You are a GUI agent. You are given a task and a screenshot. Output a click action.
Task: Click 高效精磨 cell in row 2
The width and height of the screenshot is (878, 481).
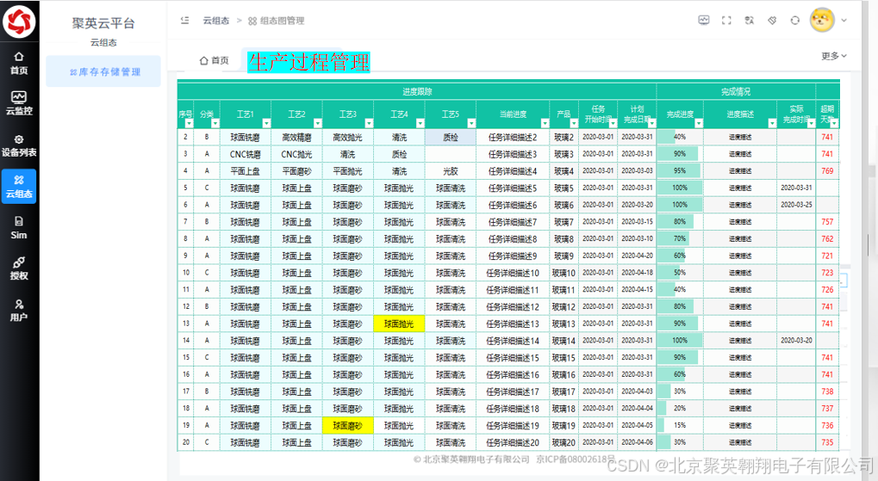coord(296,137)
